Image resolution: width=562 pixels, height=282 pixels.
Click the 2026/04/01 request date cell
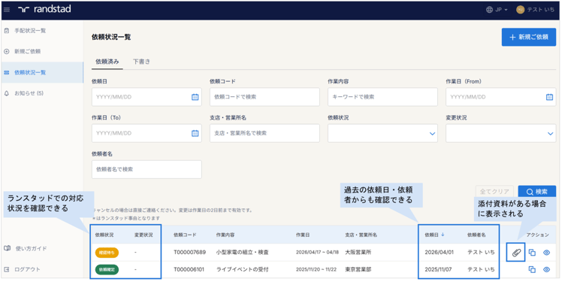(439, 252)
